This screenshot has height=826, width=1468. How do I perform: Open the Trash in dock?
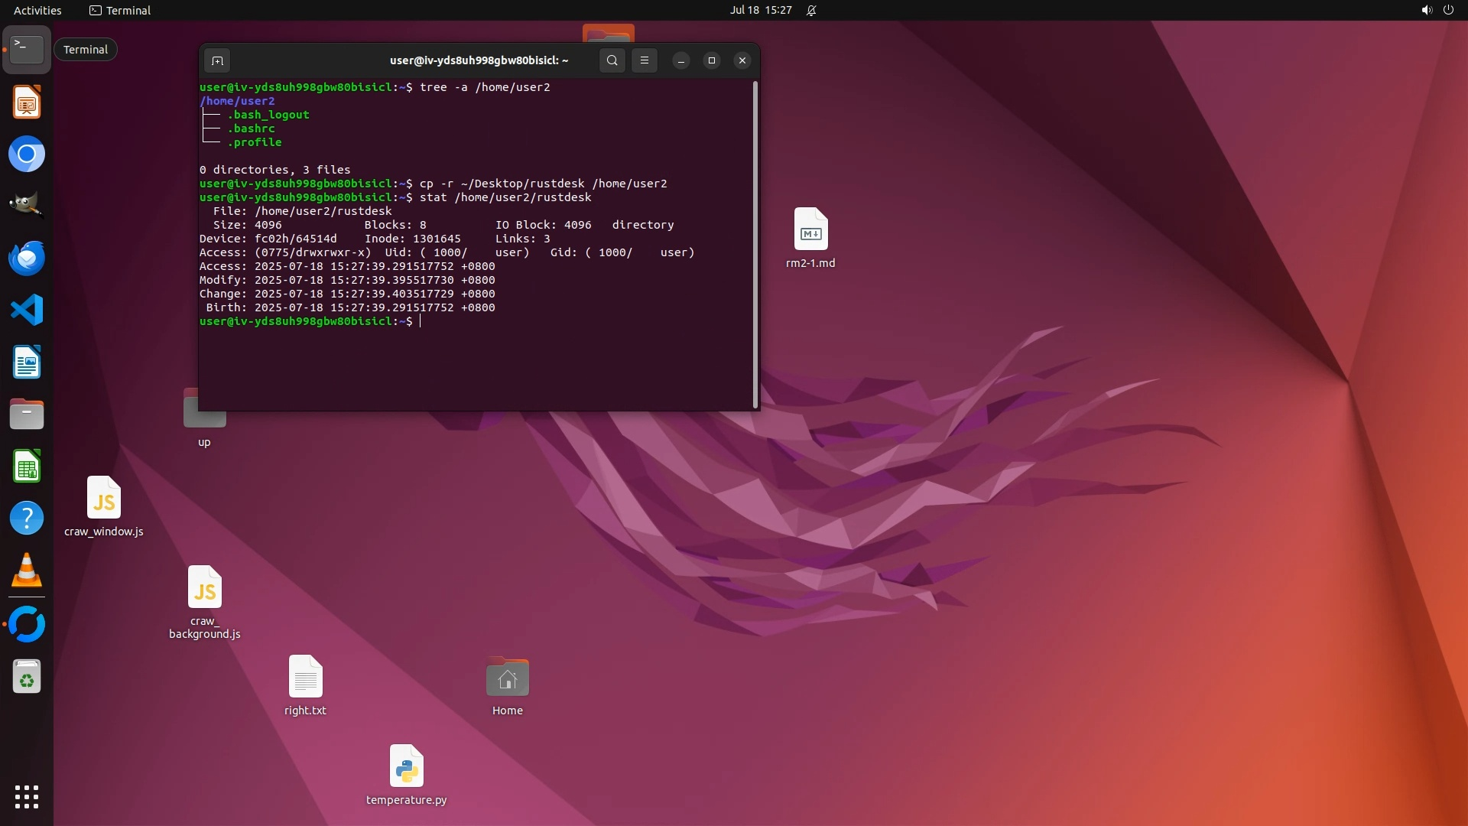(27, 678)
